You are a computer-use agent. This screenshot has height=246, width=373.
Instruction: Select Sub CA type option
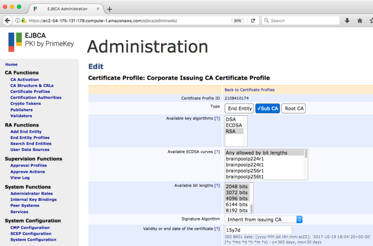click(267, 108)
